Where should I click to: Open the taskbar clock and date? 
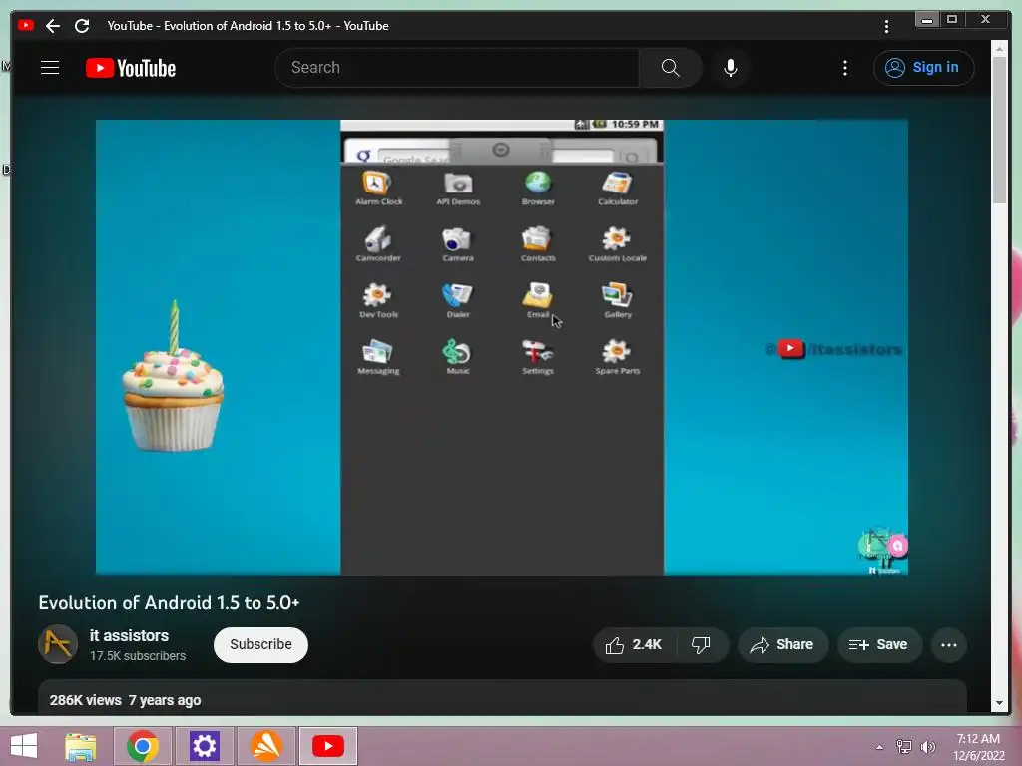(x=978, y=747)
